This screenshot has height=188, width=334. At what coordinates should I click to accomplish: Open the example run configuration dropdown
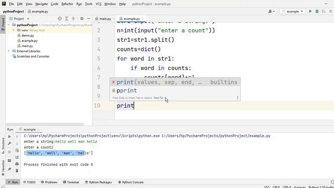(293, 11)
